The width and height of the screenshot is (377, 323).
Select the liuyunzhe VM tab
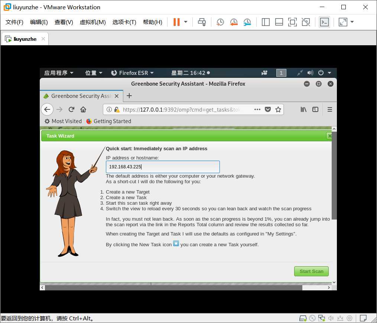point(25,39)
